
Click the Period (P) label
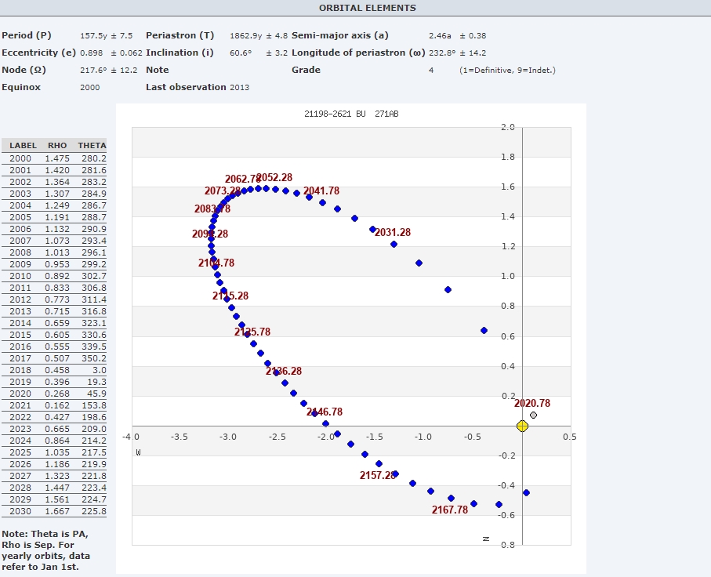pyautogui.click(x=27, y=36)
